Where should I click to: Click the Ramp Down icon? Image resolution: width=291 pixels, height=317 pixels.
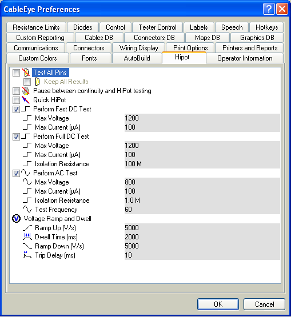[x=27, y=246]
